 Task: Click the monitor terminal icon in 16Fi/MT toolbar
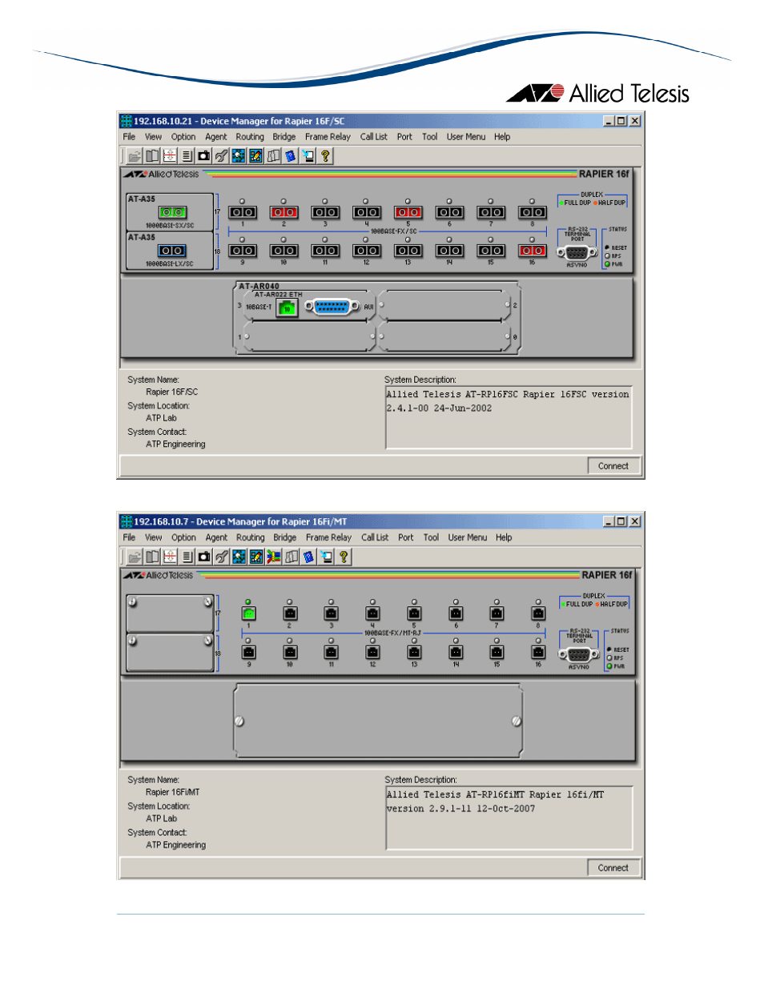point(326,557)
